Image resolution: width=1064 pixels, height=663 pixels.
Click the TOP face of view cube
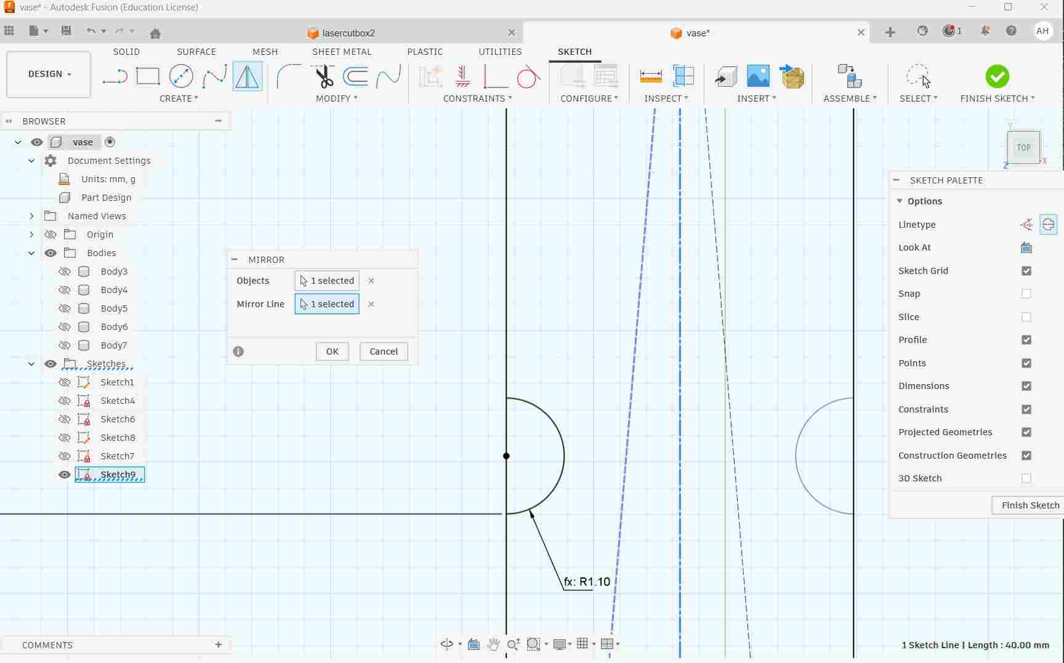[1023, 148]
